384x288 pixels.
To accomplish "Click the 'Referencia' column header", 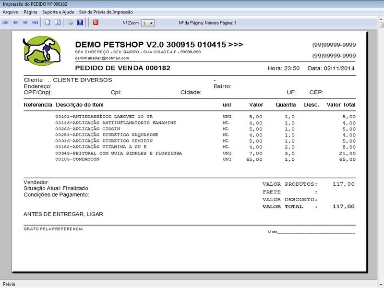I will [x=38, y=105].
